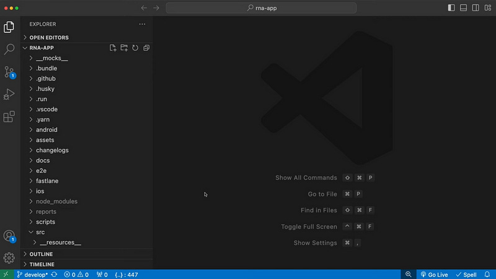Expand the .husky folder
Viewport: 496px width, 279px height.
87,89
